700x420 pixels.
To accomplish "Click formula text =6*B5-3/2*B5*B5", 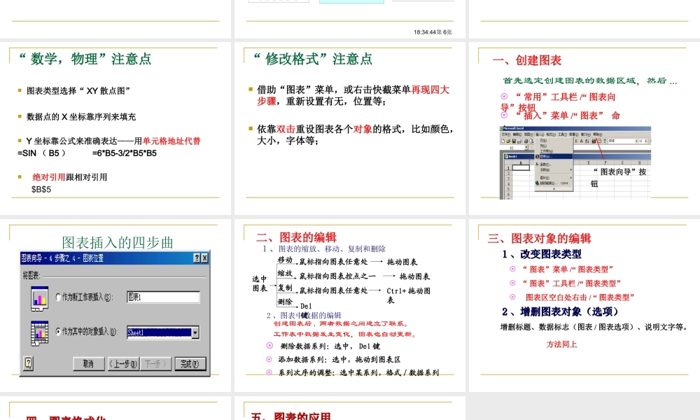I will click(x=125, y=153).
